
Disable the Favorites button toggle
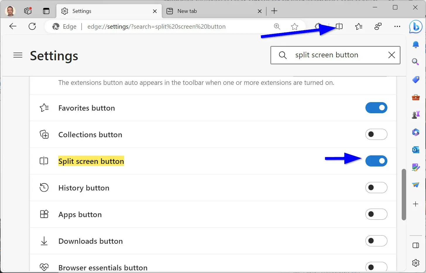point(376,108)
